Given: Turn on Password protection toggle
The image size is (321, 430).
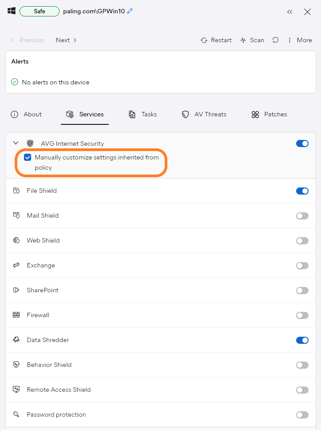Looking at the screenshot, I should 302,415.
